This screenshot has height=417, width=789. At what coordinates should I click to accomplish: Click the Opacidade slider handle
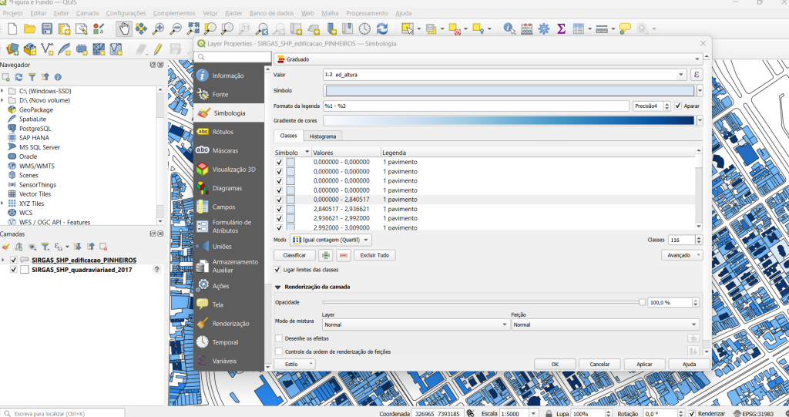coord(642,302)
